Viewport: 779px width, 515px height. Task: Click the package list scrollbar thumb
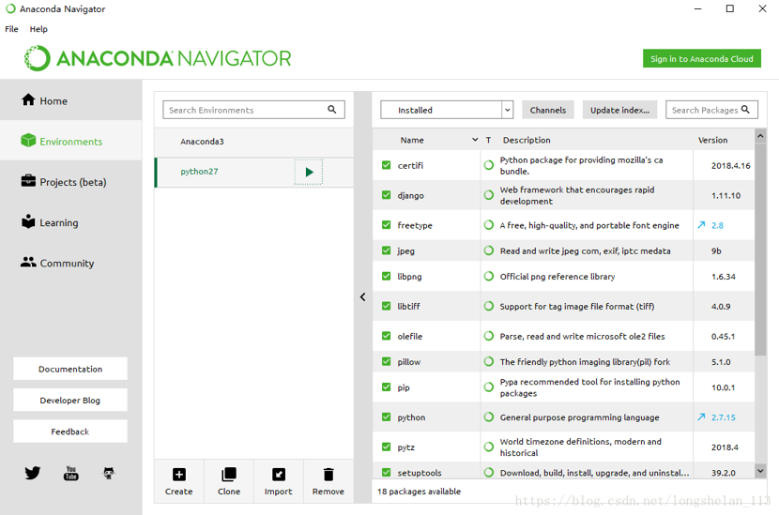click(760, 249)
